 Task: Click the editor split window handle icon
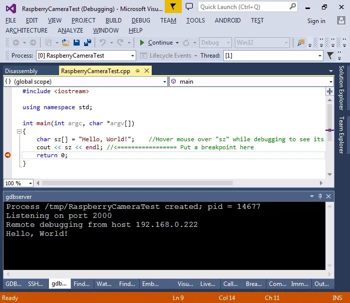(x=329, y=91)
